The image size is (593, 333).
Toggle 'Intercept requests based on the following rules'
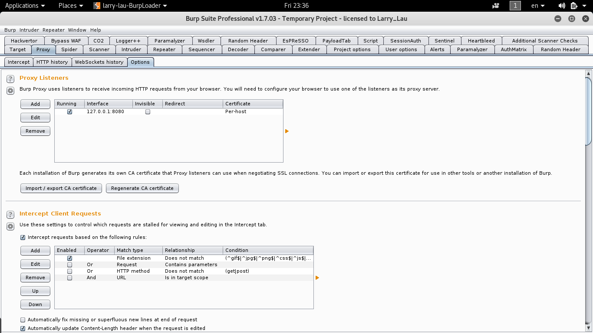pyautogui.click(x=23, y=237)
